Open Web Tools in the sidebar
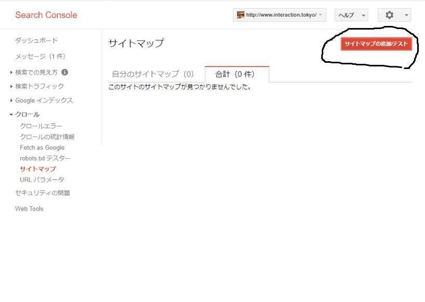Screen dimensions: 425x302 [x=29, y=209]
